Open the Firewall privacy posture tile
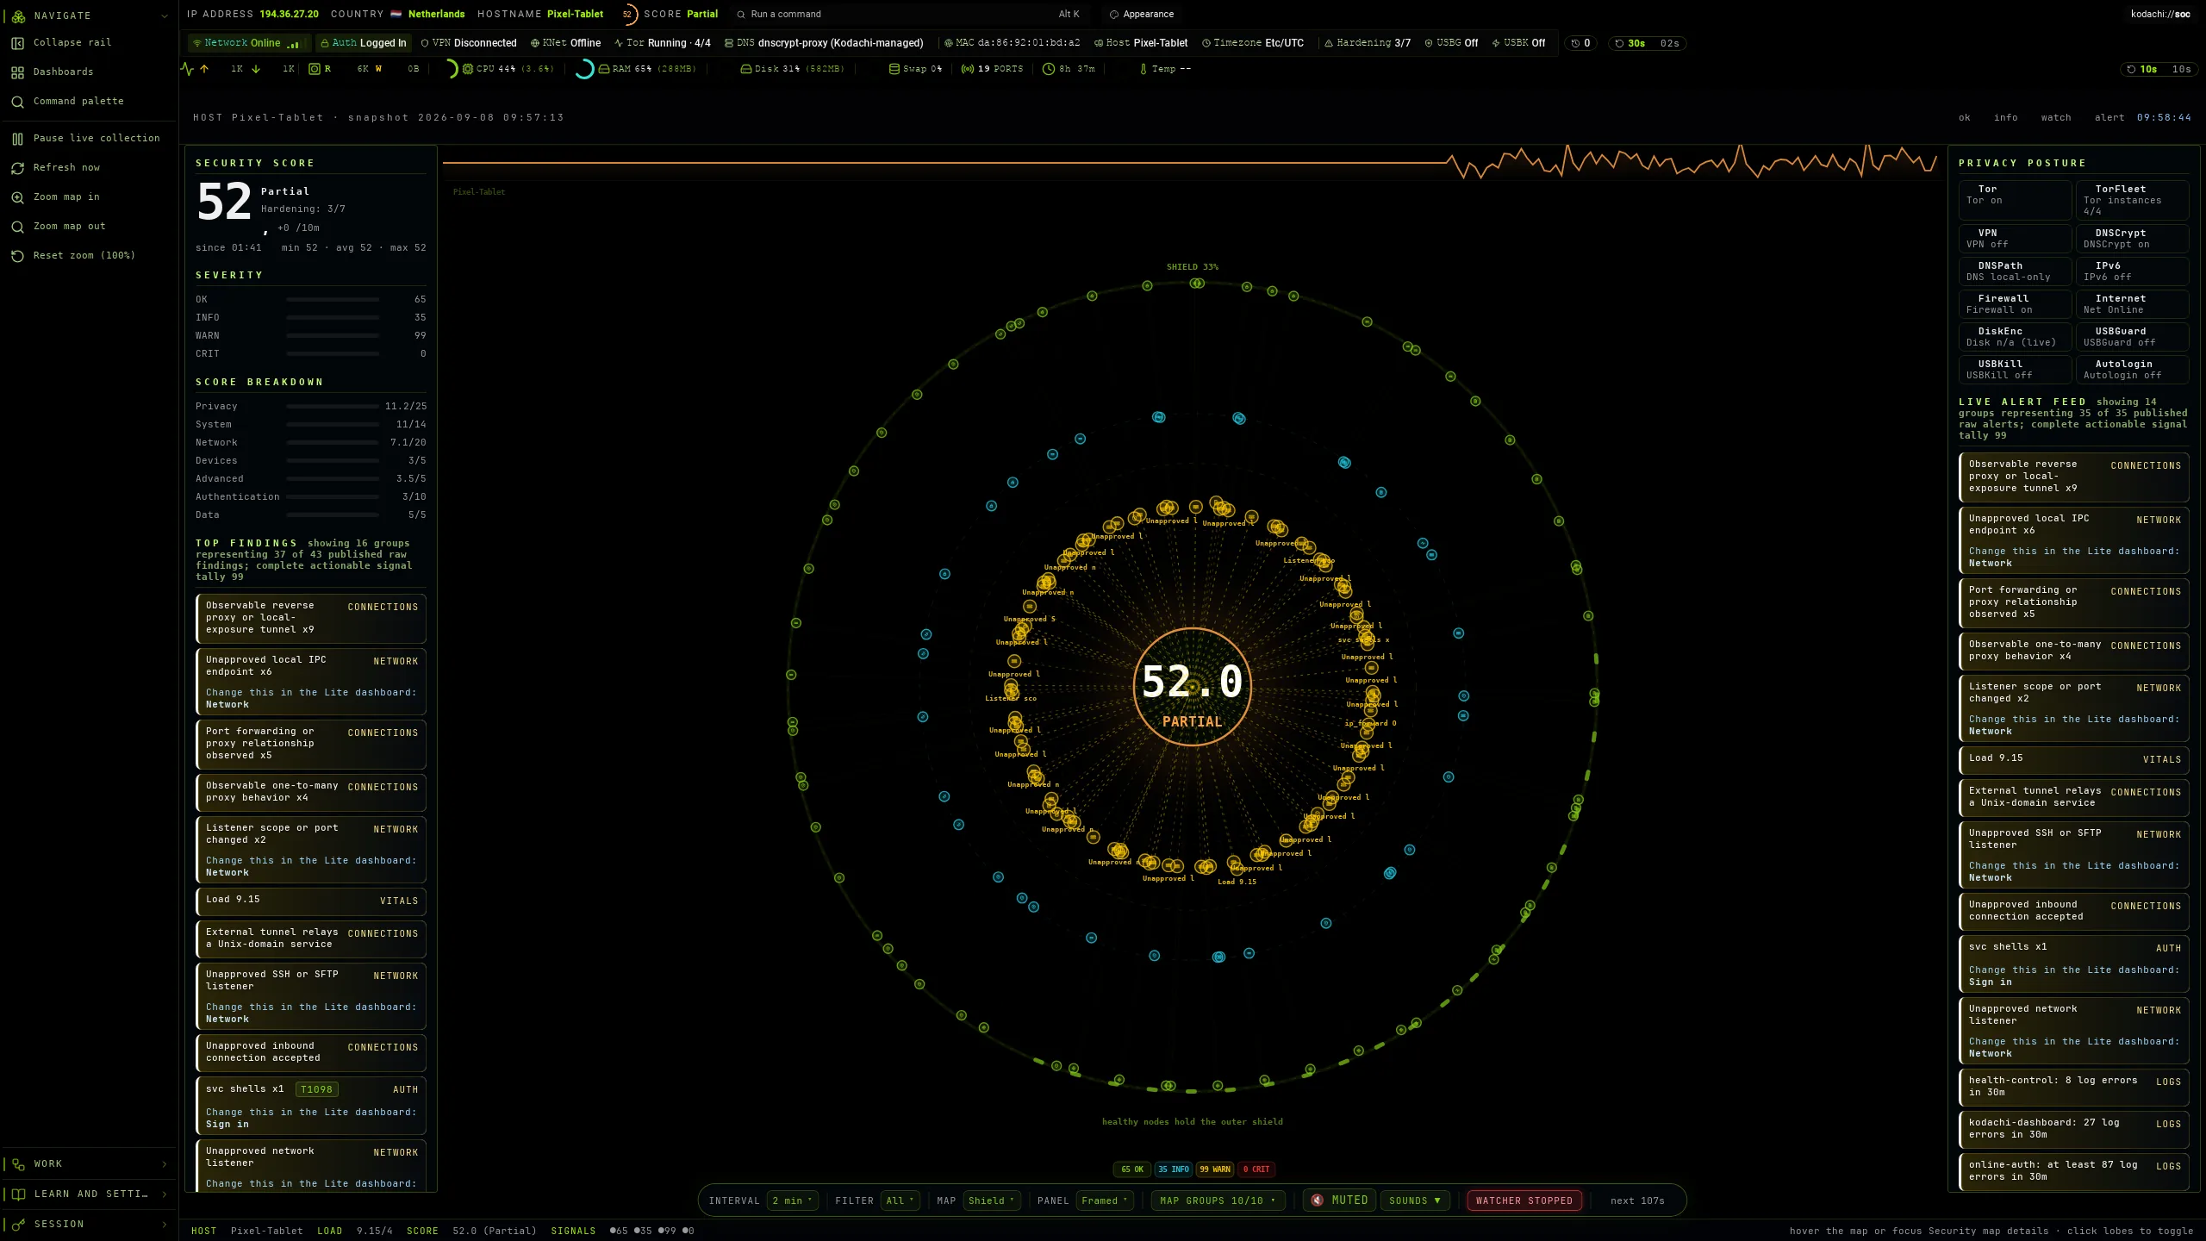Viewport: 2206px width, 1241px height. (2015, 304)
